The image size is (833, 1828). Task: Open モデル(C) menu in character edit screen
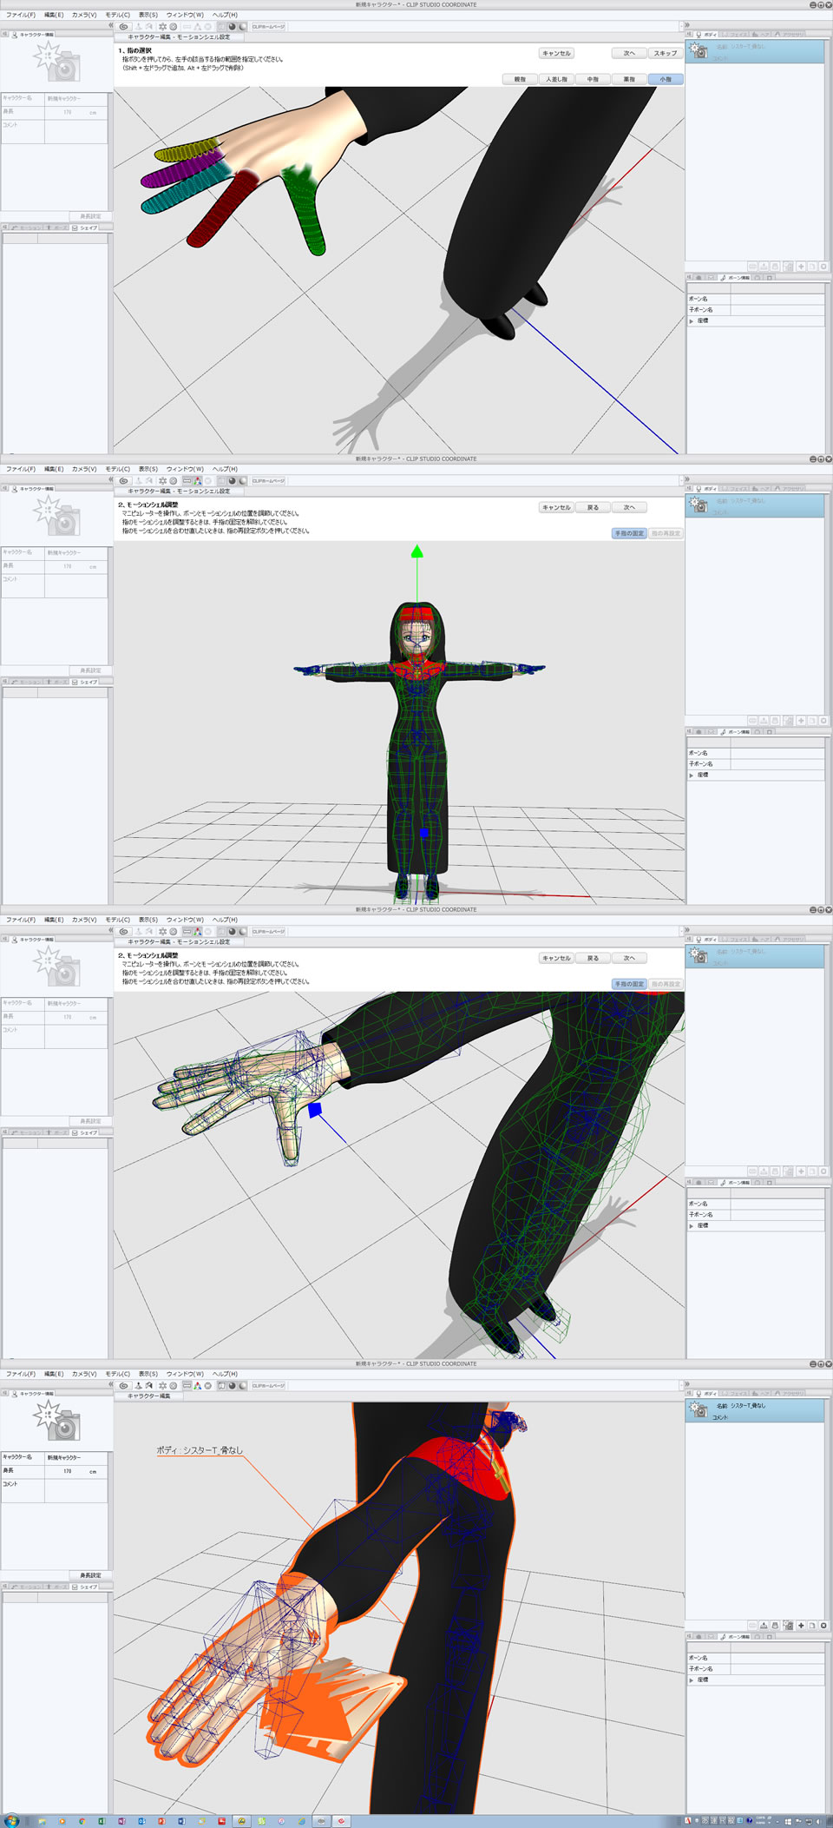pyautogui.click(x=118, y=1374)
